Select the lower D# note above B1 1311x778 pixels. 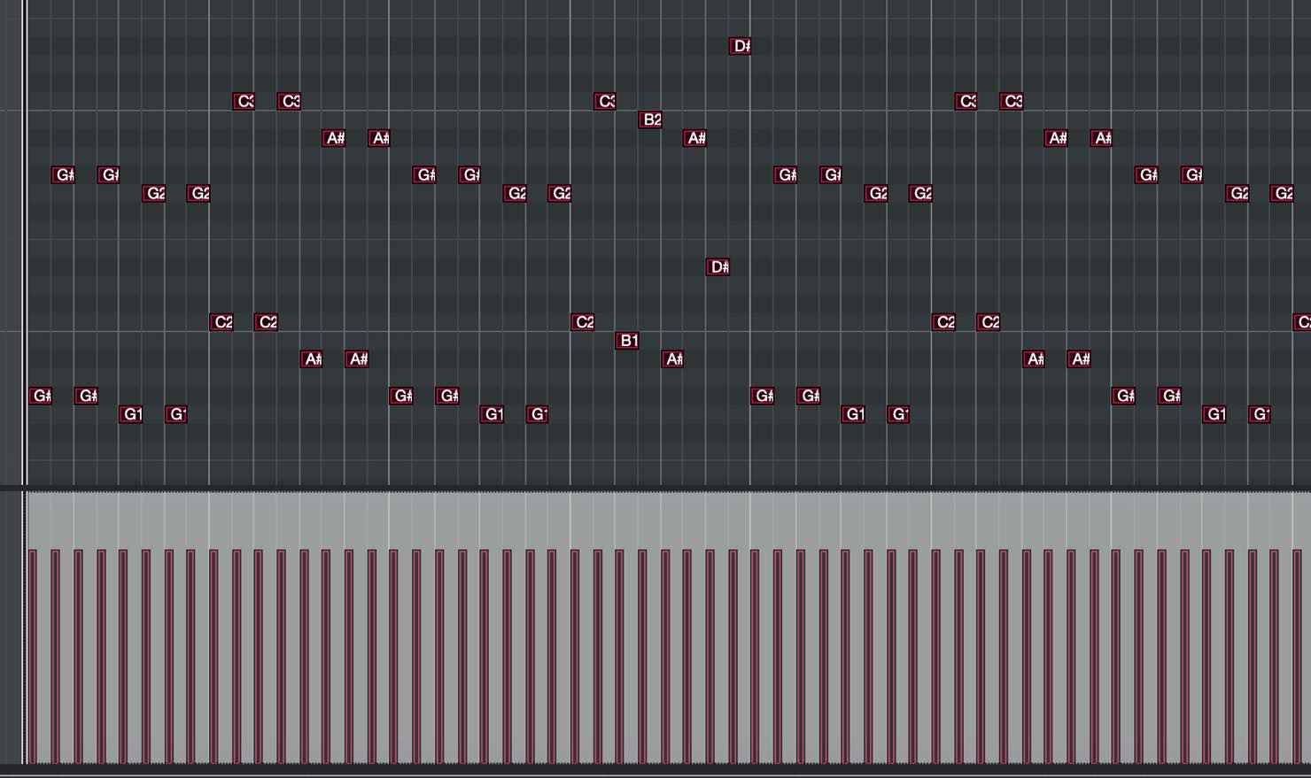pyautogui.click(x=718, y=267)
